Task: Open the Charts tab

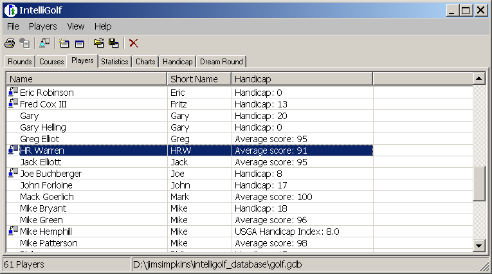Action: tap(145, 62)
